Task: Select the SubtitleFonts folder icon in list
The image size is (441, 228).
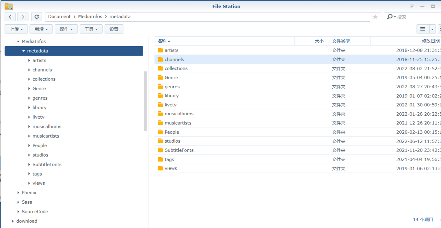Action: pyautogui.click(x=161, y=150)
